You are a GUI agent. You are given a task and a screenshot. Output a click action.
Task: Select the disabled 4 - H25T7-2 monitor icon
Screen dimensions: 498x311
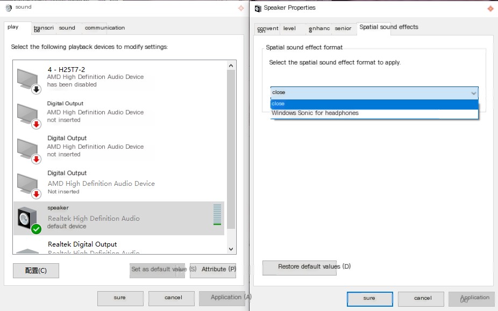pyautogui.click(x=28, y=80)
